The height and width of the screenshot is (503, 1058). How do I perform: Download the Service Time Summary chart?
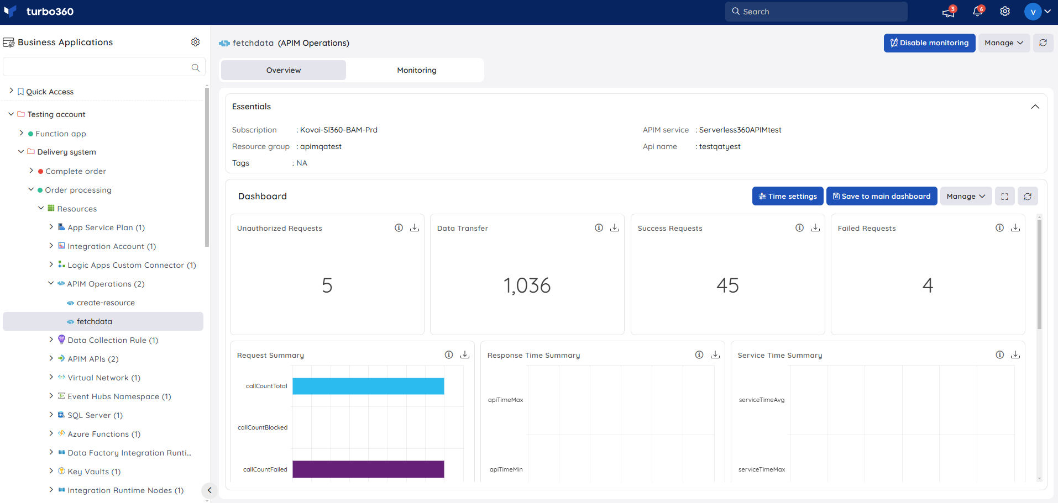[x=1015, y=355]
